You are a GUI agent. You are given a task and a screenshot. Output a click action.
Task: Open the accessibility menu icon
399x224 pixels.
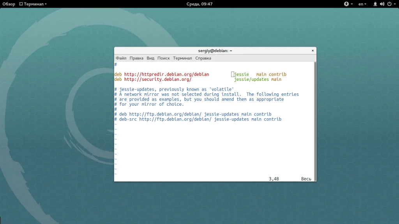click(346, 4)
